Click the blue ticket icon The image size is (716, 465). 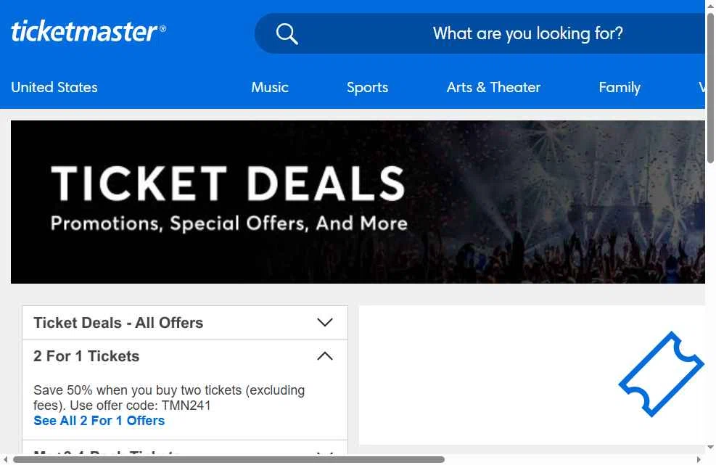(660, 374)
